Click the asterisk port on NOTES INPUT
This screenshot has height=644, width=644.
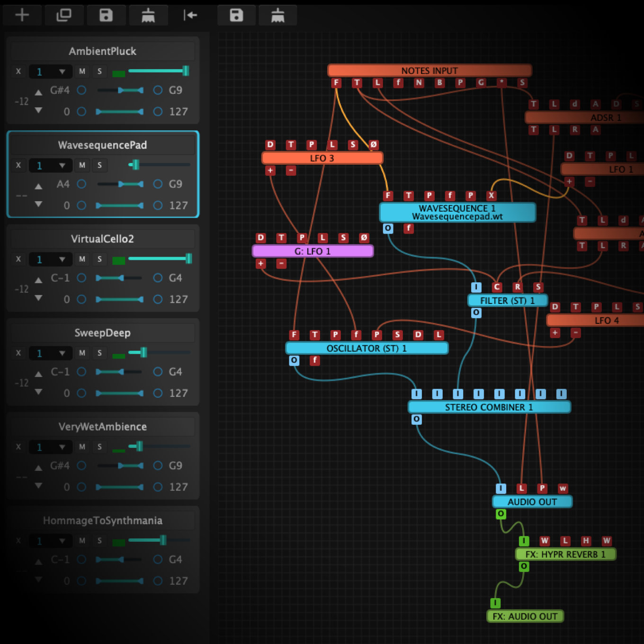pos(502,83)
